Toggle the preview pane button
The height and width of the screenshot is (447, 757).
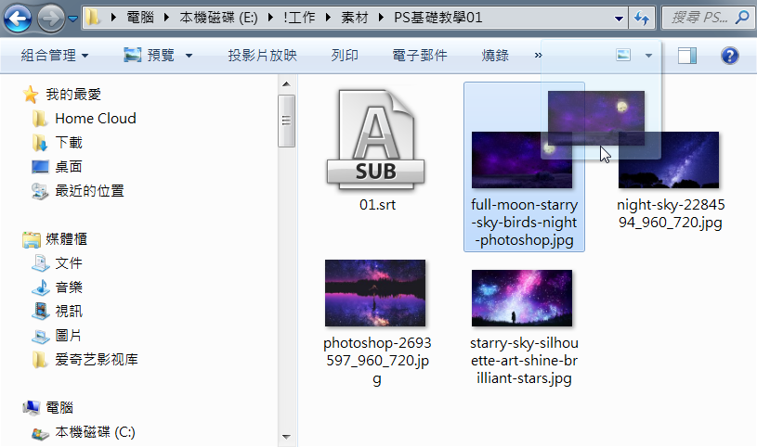click(687, 56)
